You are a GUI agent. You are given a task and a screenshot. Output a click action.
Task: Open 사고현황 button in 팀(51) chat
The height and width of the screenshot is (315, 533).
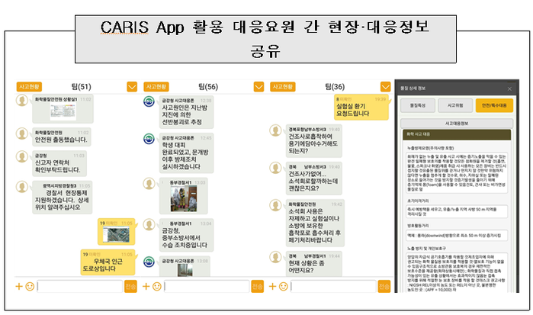click(29, 86)
